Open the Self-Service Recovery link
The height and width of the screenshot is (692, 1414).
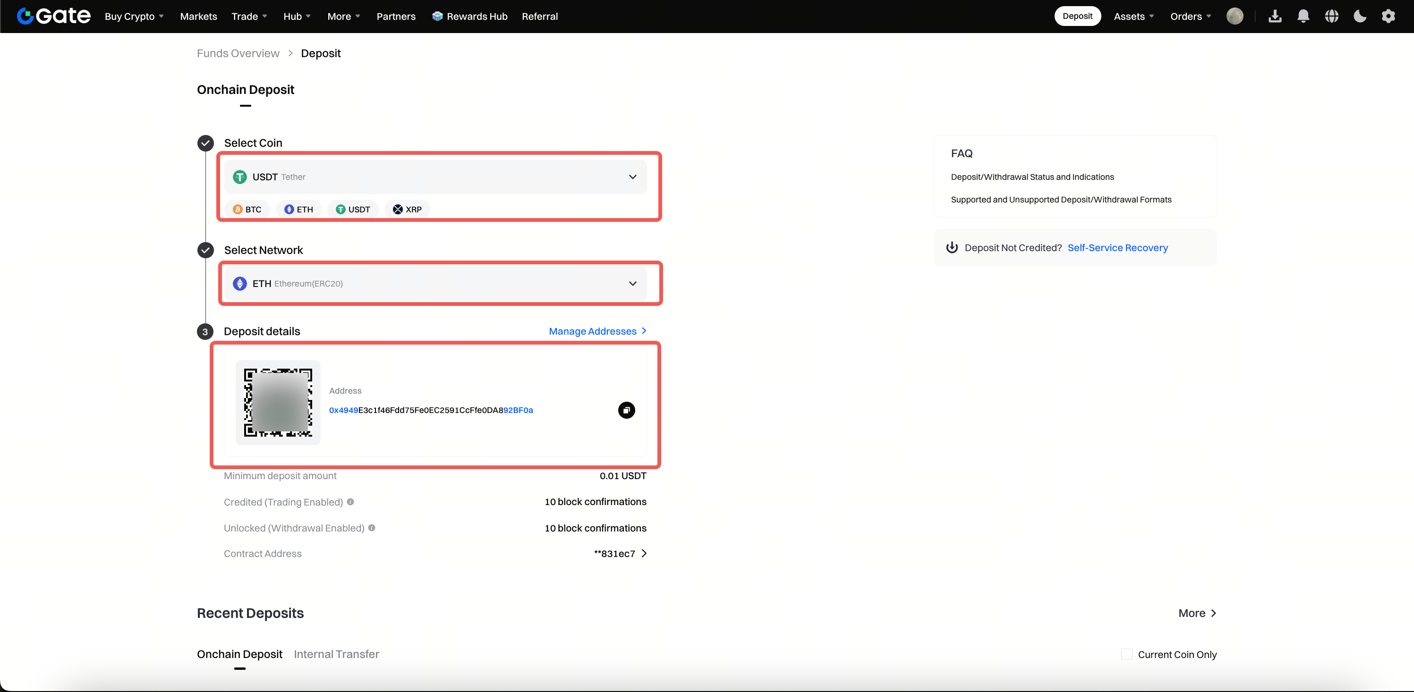pyautogui.click(x=1117, y=247)
